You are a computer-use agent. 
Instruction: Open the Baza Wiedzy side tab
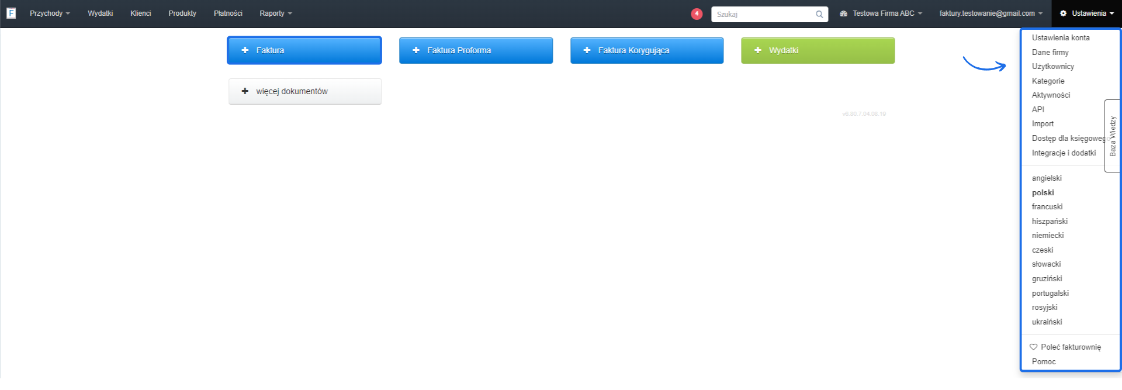coord(1113,136)
